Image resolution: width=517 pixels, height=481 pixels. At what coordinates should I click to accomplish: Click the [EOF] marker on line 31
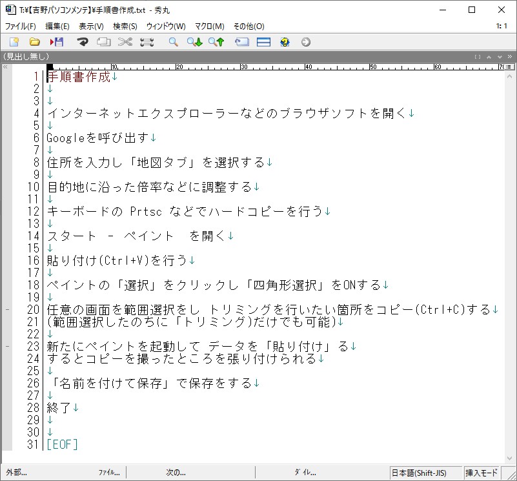63,444
